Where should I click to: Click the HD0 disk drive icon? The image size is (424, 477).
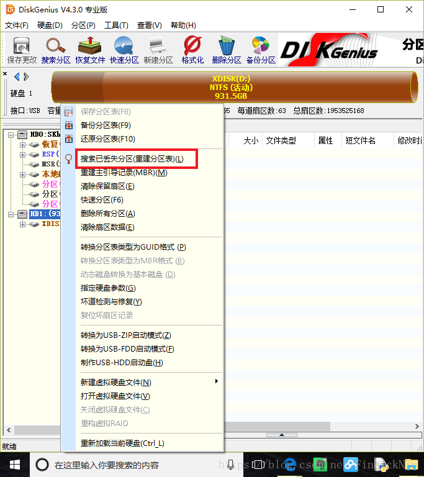pos(22,134)
